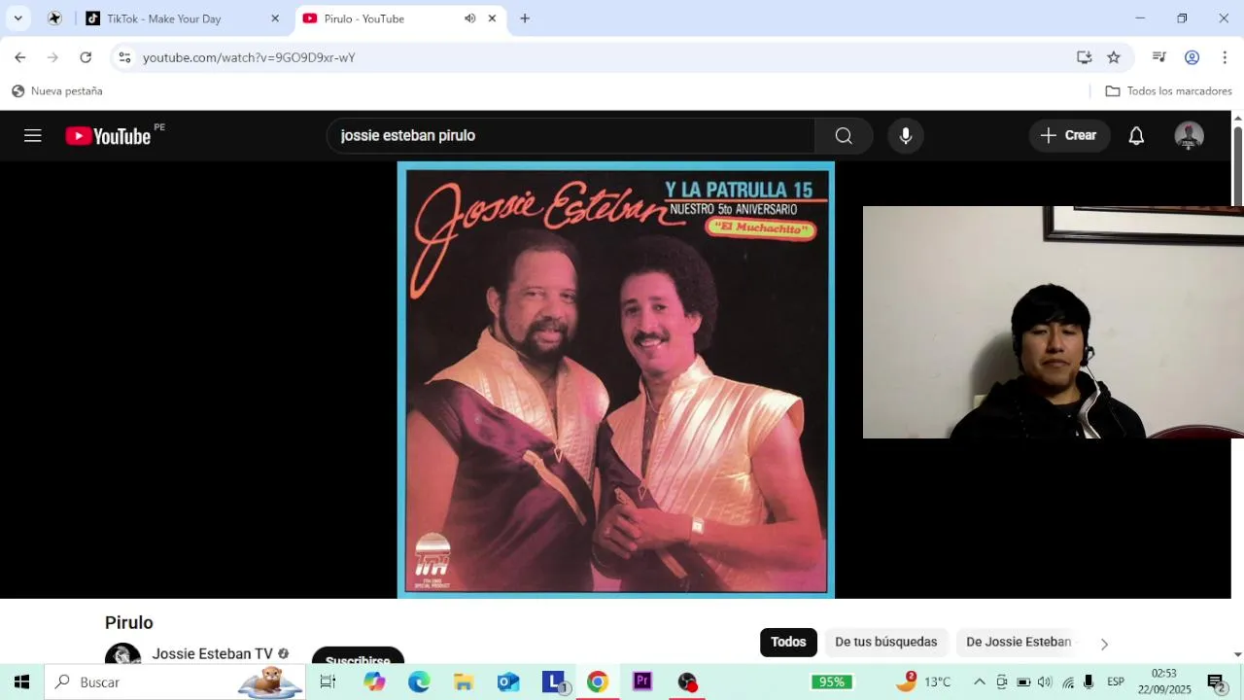Image resolution: width=1244 pixels, height=700 pixels.
Task: Open Google Chrome from the taskbar
Action: (x=598, y=682)
